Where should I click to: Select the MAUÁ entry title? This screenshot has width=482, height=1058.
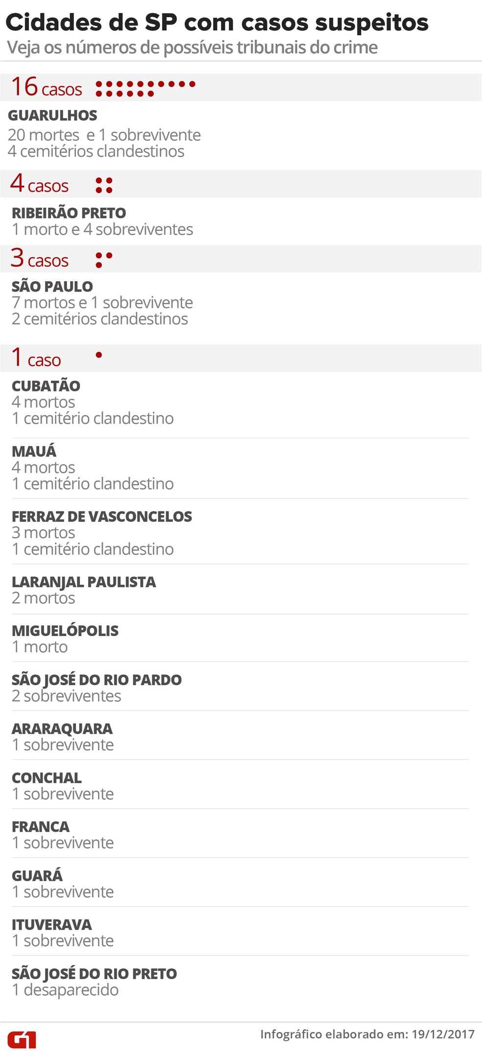34,451
